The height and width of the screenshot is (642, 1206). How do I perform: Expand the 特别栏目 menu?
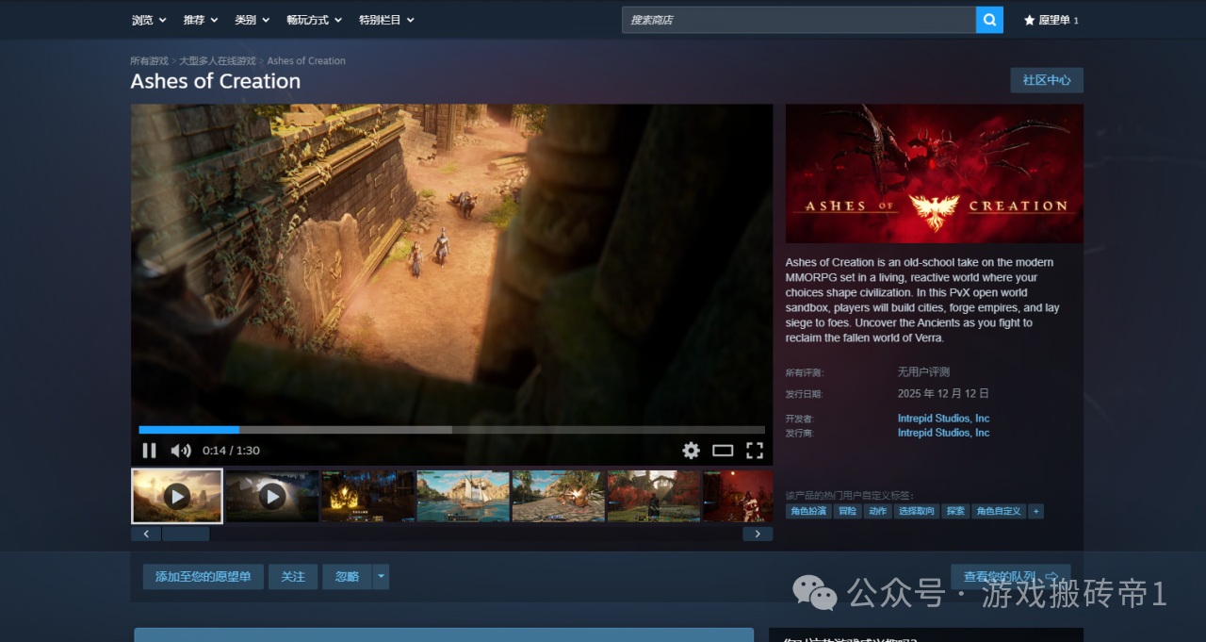386,20
